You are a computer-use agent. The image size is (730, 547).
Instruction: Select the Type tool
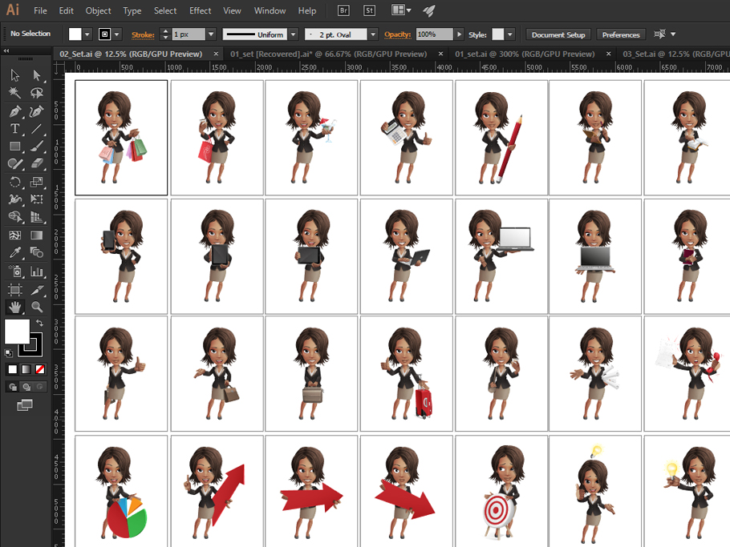(14, 129)
